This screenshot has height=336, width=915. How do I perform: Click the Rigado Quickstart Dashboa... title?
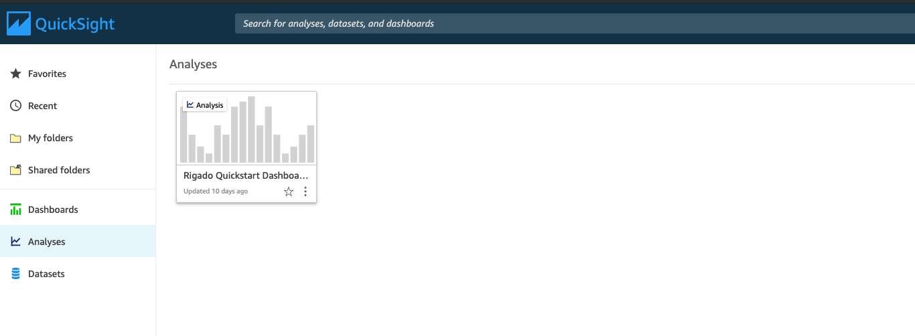pos(246,175)
